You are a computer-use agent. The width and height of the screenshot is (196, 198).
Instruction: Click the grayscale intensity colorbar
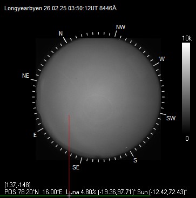point(186,88)
